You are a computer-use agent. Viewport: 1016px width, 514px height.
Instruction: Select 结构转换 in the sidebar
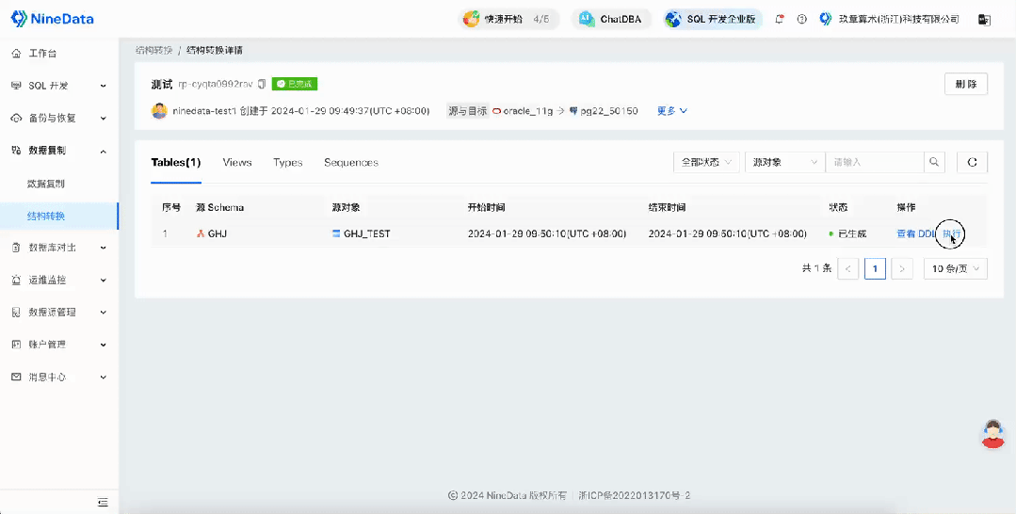[59, 216]
